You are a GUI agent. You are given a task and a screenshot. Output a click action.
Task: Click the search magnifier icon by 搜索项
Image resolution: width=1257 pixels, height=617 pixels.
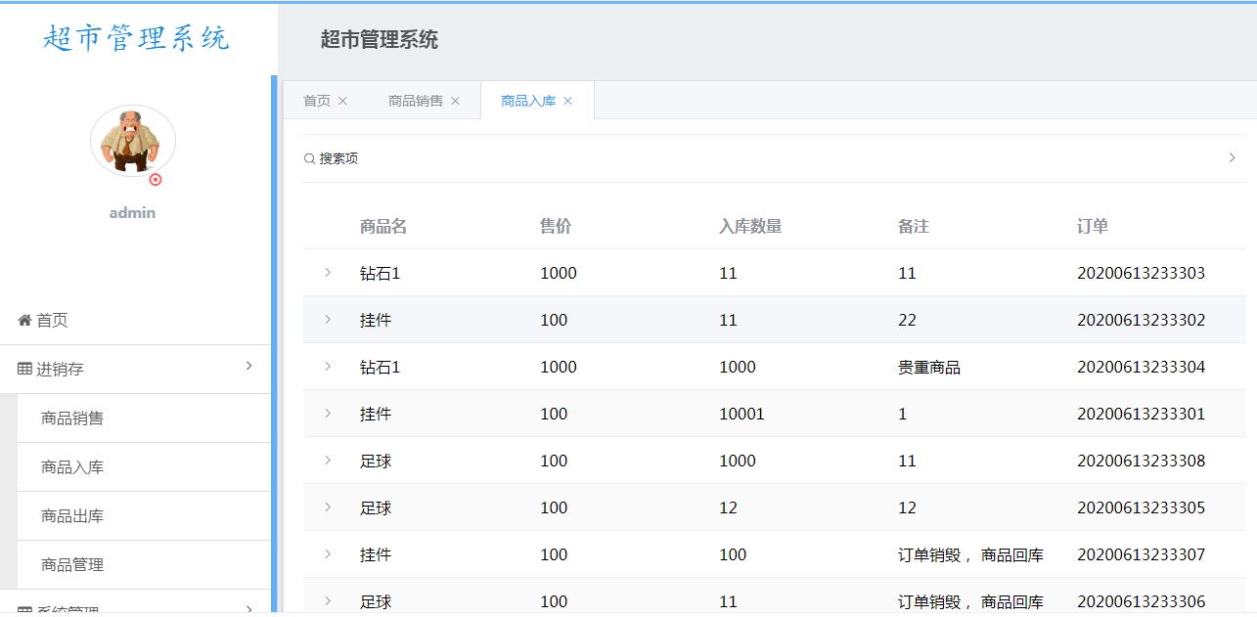point(309,158)
